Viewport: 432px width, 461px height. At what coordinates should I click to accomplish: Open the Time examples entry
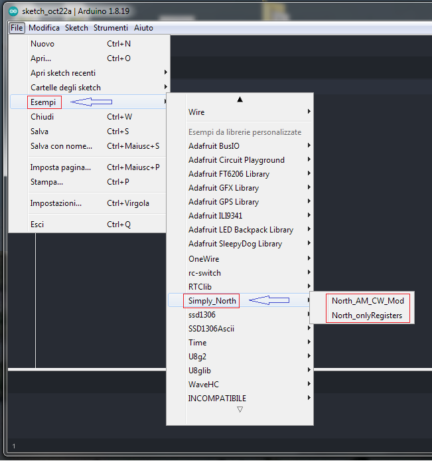coord(240,343)
